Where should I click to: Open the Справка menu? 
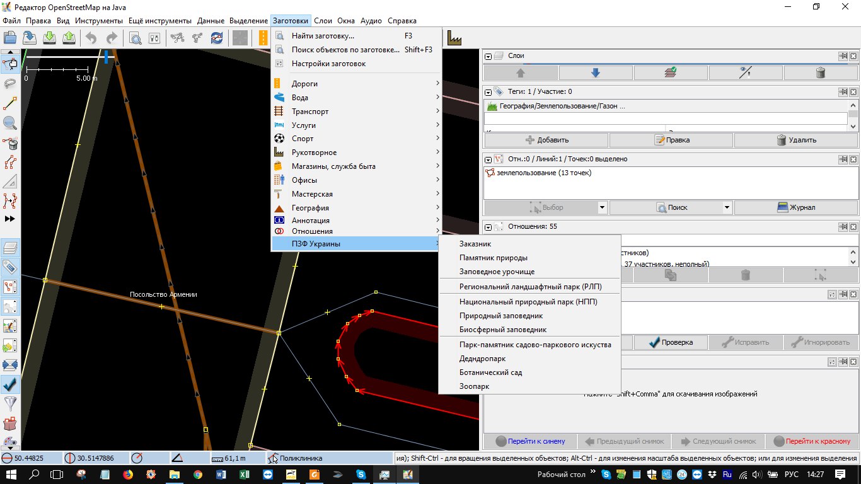click(402, 21)
